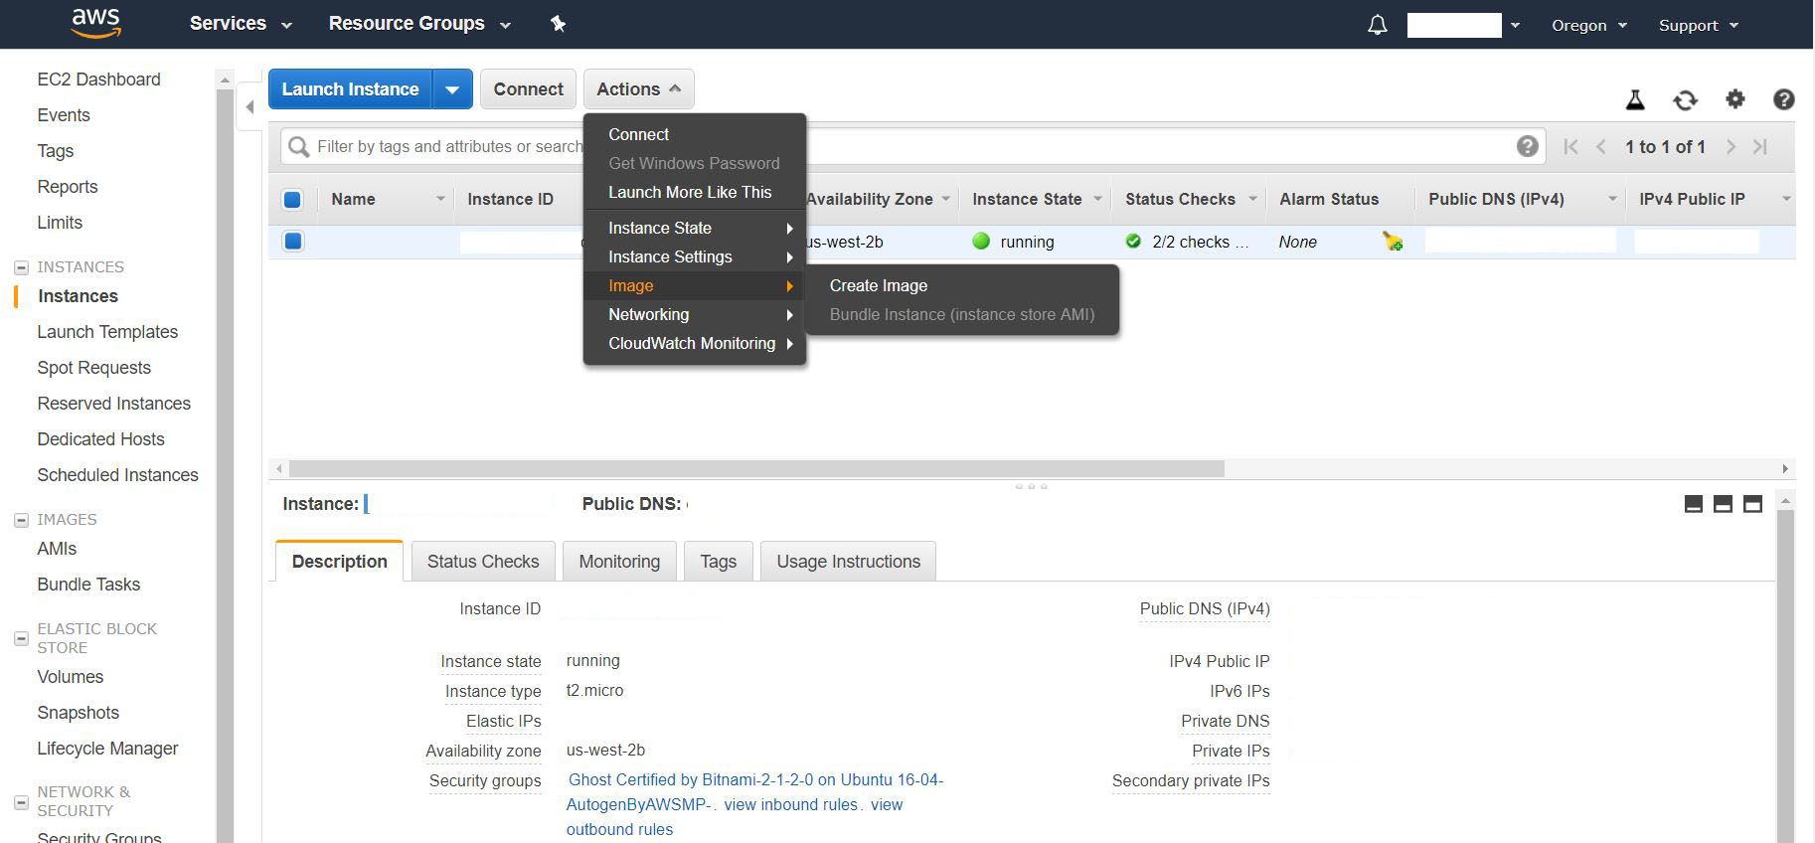Collapse the INSTANCES sidebar section

pos(21,267)
